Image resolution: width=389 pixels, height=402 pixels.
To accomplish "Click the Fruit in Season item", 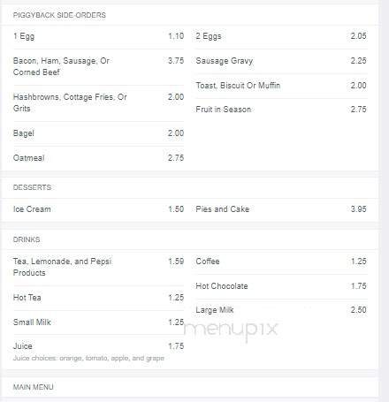I will [281, 110].
